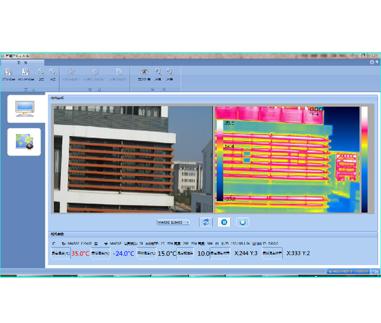This screenshot has width=381, height=323.
Task: Click the color palette bar right of thermal image
Action: (364, 160)
